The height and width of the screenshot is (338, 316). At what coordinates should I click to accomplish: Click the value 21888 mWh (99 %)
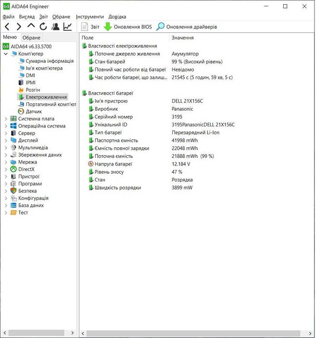click(x=193, y=156)
